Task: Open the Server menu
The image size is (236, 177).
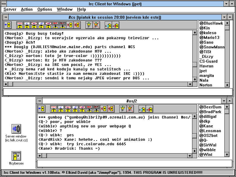Action: (x=10, y=10)
